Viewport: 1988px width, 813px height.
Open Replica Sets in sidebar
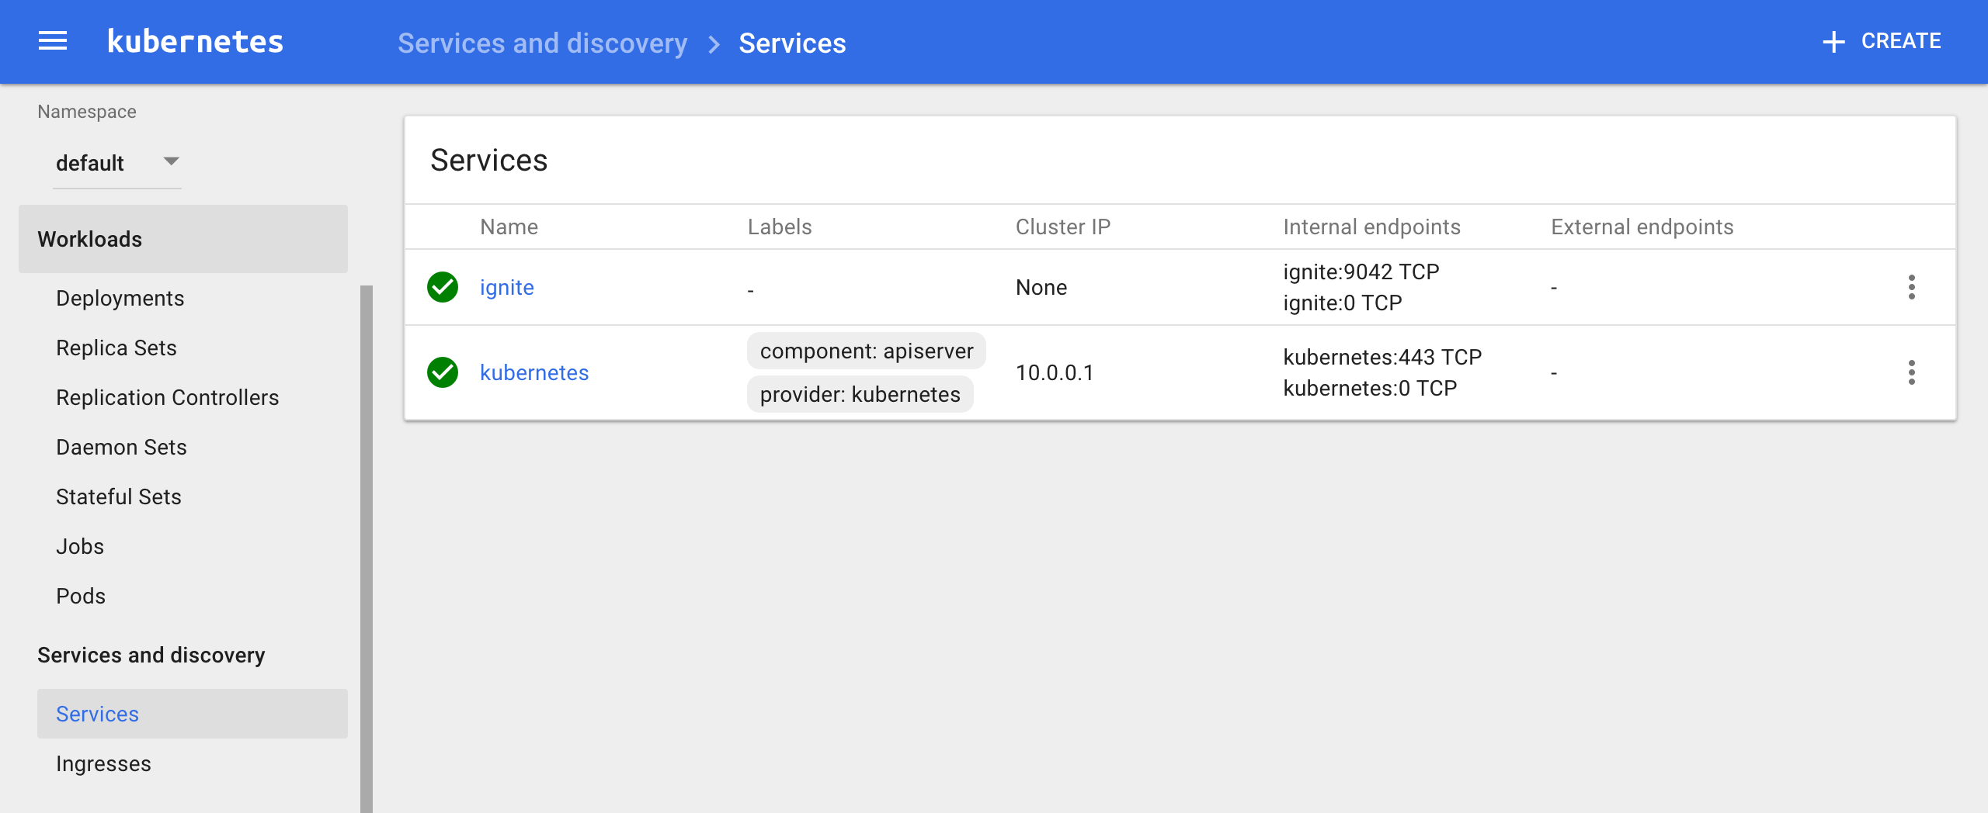pos(116,348)
